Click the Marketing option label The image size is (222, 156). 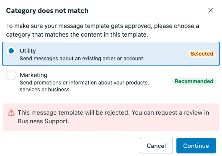click(34, 75)
